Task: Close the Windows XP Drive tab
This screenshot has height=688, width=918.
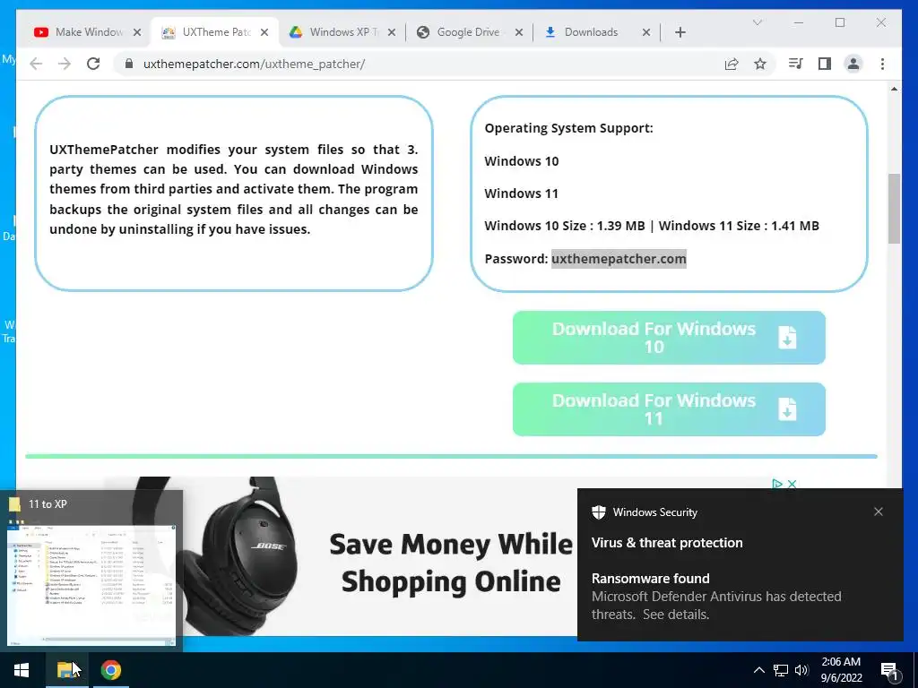Action: click(x=392, y=32)
